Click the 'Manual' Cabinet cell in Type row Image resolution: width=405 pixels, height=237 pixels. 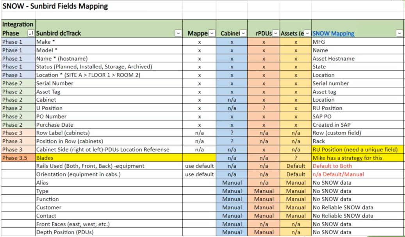[232, 191]
